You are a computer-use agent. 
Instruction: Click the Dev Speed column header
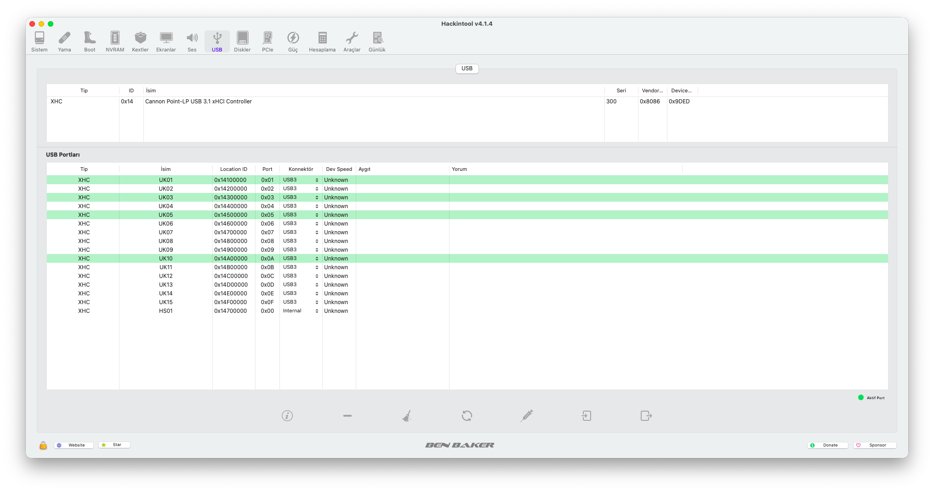click(339, 169)
